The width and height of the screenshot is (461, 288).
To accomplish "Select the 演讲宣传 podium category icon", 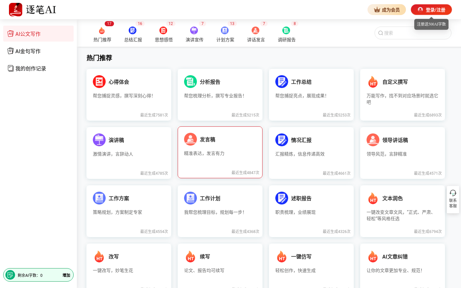I will click(194, 30).
